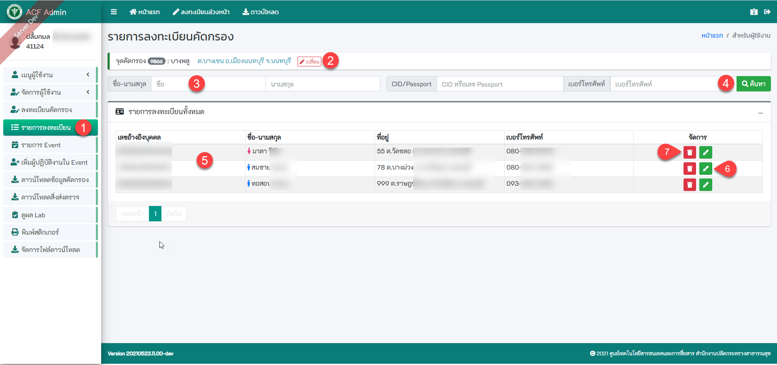This screenshot has width=777, height=365.
Task: Edit the first registration row
Action: click(x=705, y=152)
